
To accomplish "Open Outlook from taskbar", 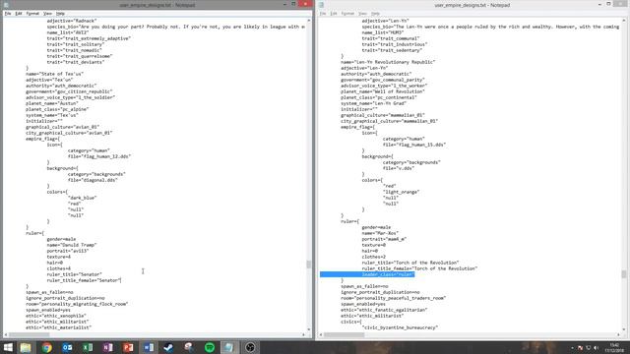I will point(67,347).
